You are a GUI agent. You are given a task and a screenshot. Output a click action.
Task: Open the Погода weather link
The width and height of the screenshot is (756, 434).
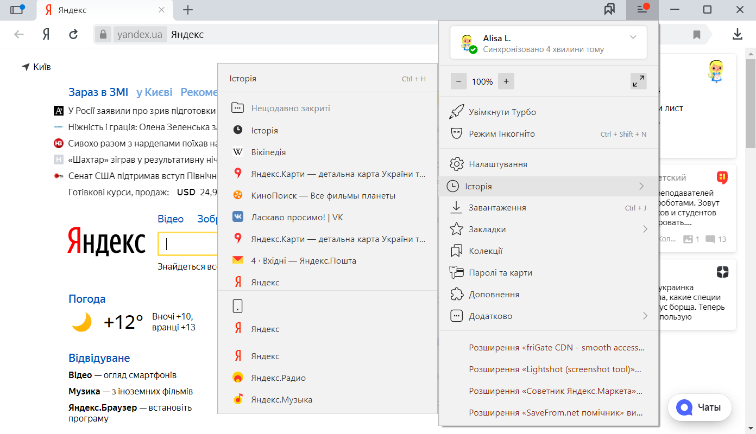coord(87,299)
